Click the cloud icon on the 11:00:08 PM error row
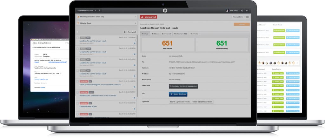Image resolution: width=325 pixels, height=138 pixels. coord(135,43)
